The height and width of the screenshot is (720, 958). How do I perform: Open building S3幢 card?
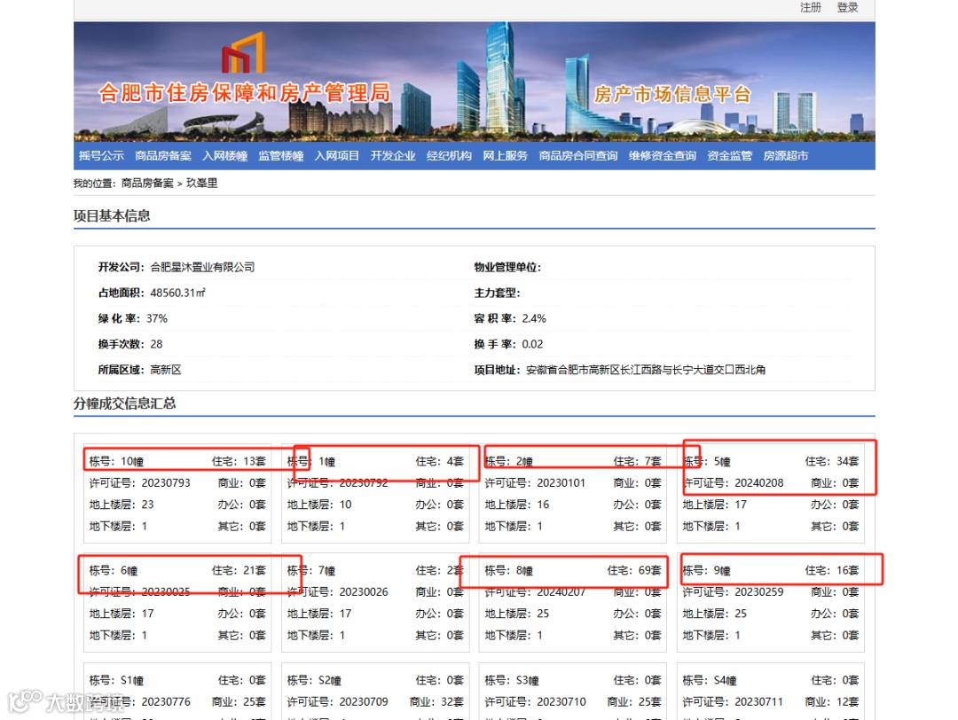(572, 692)
